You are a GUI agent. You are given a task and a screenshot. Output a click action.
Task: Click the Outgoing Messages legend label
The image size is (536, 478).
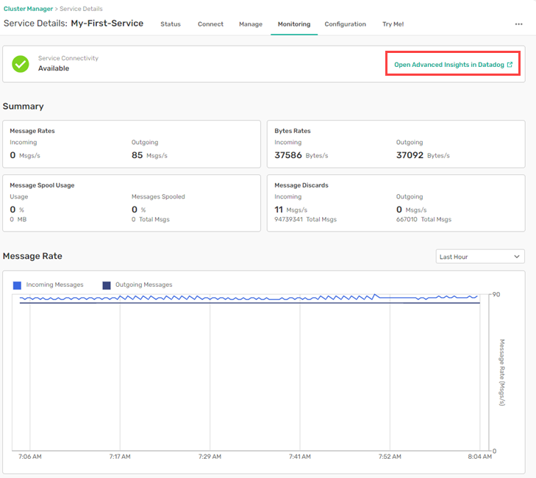tap(143, 285)
